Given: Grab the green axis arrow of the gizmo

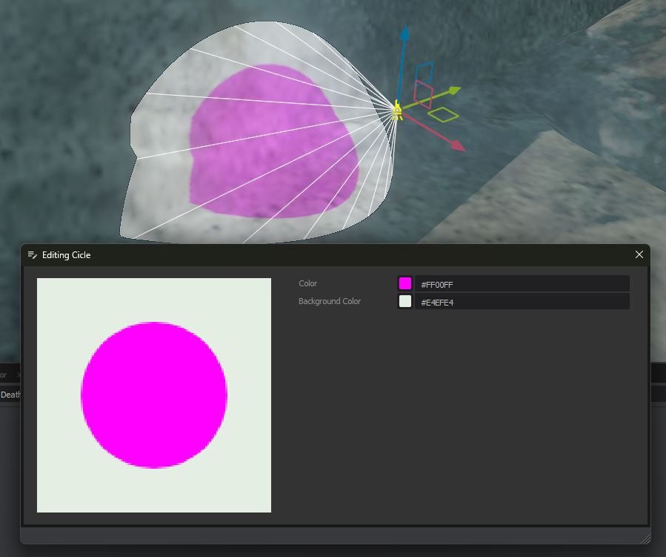Looking at the screenshot, I should [452, 91].
